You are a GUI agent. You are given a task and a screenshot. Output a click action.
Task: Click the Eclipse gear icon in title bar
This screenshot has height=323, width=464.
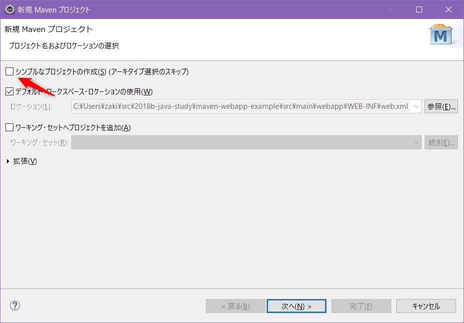tap(10, 9)
